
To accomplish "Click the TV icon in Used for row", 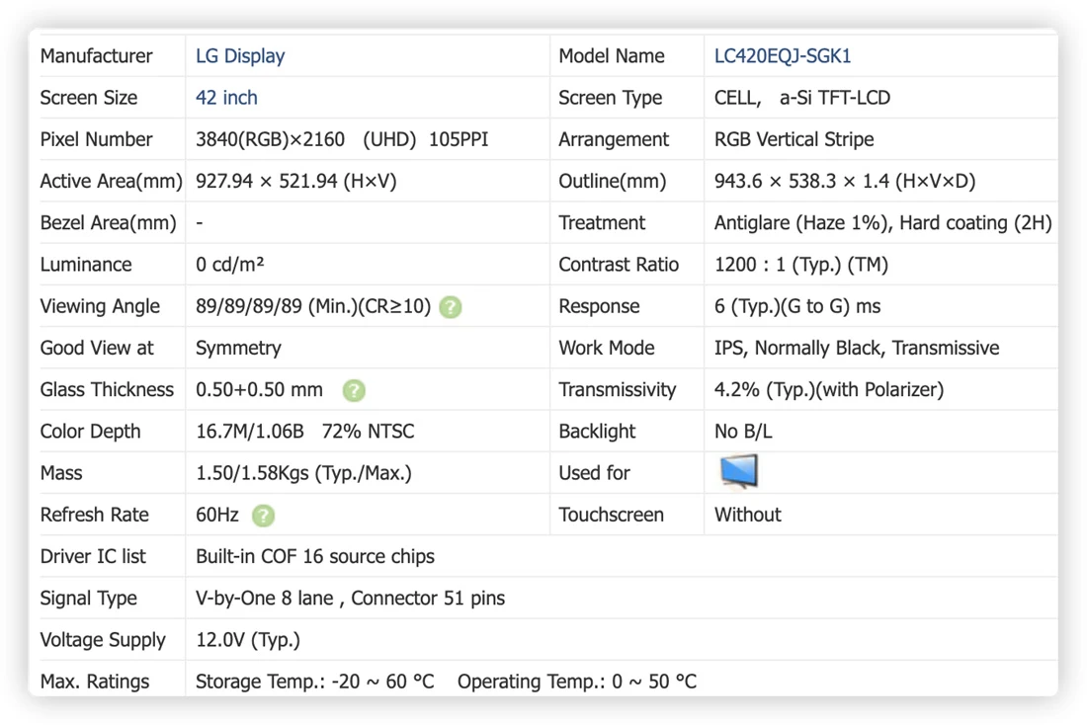I will (x=739, y=472).
